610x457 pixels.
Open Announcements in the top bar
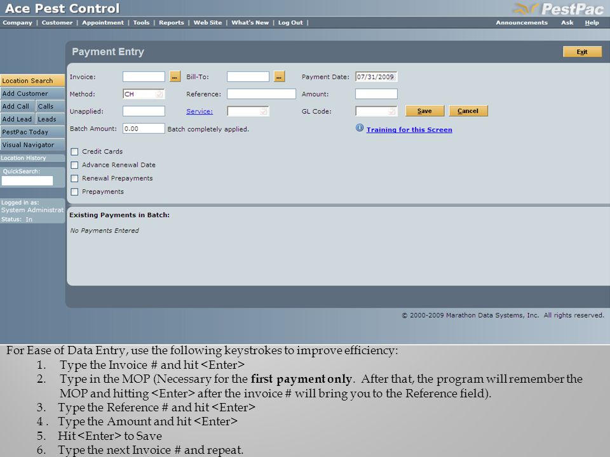pos(522,23)
